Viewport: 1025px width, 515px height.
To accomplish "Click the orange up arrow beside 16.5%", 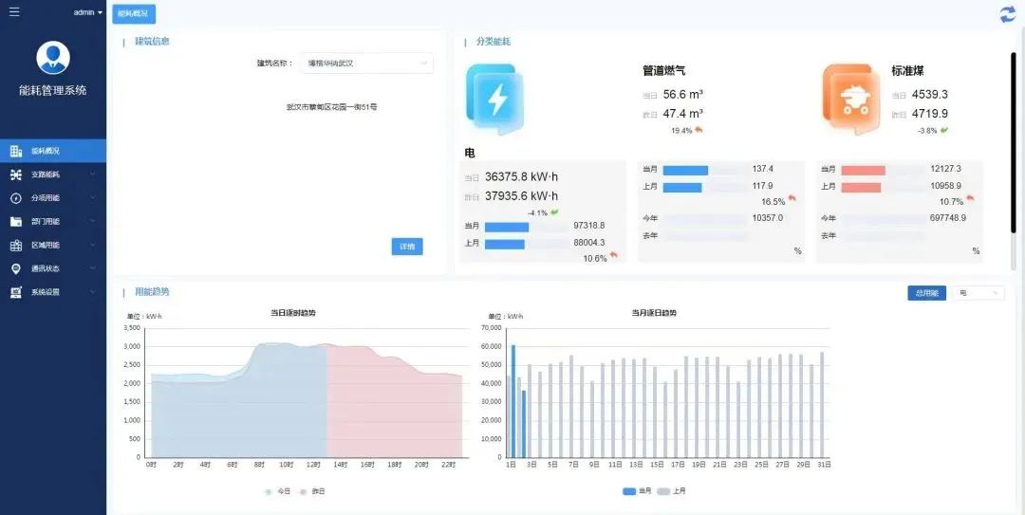I will coord(792,198).
